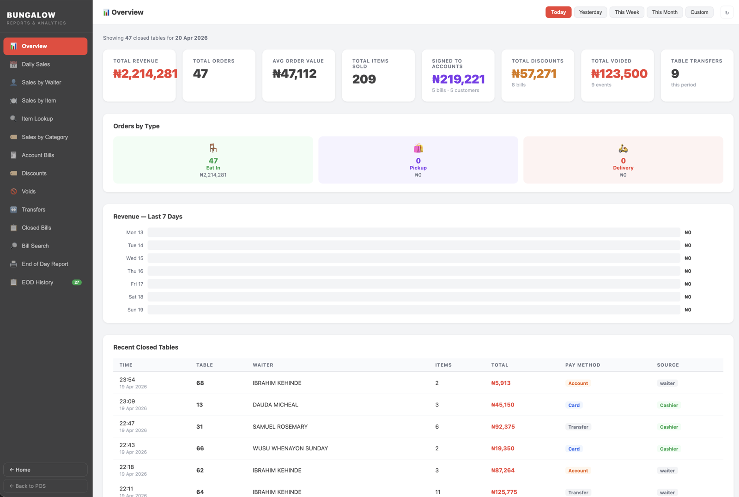Click the Overview bar chart sidebar icon
Screen dimensions: 739x497
click(13, 46)
